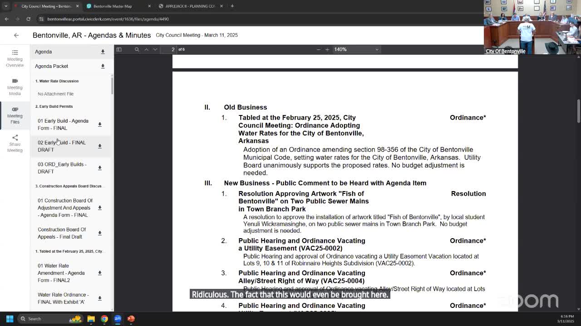Open Google Chrome from the taskbar
The width and height of the screenshot is (581, 326).
tap(104, 319)
